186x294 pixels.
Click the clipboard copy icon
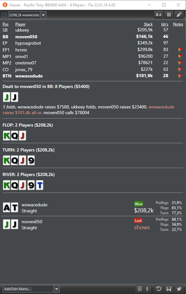pos(140,289)
